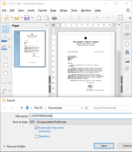Open the Save as type combo box
The width and height of the screenshot is (132, 152).
81,122
